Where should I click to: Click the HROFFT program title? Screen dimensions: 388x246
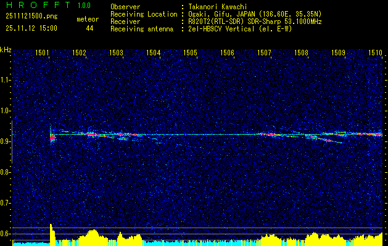coord(38,5)
